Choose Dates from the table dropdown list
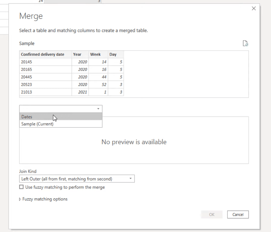This screenshot has width=271, height=232. pyautogui.click(x=61, y=116)
